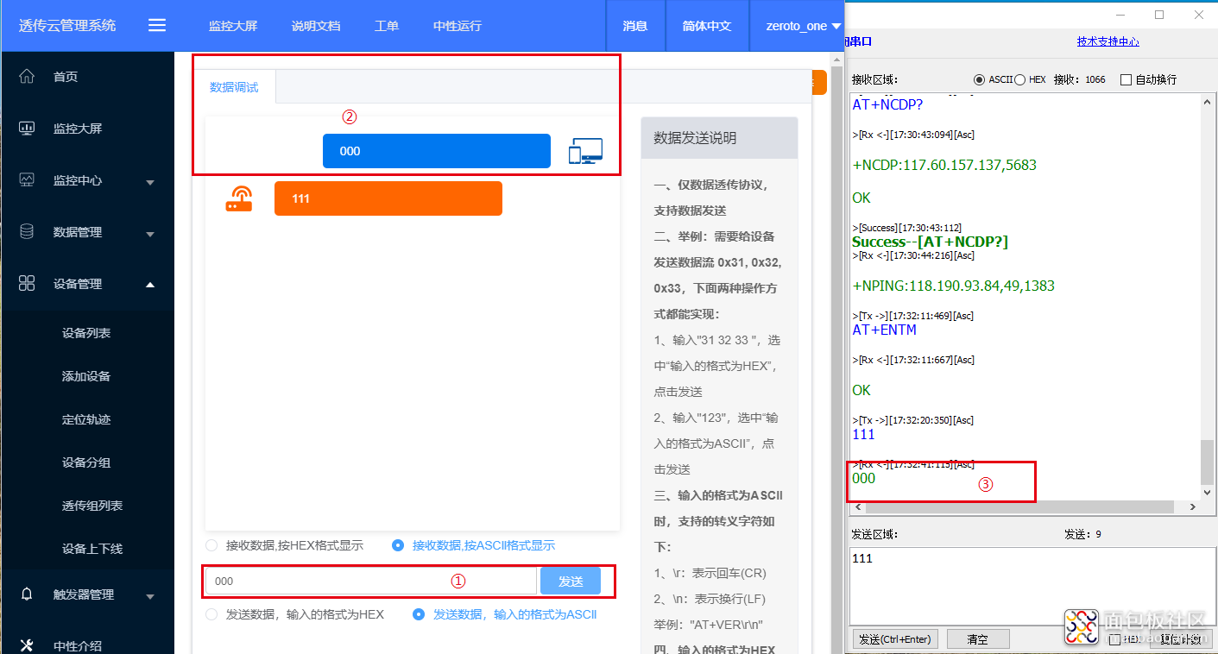Image resolution: width=1218 pixels, height=654 pixels.
Task: Expand the 触发器管理 sidebar submenu arrow
Action: pyautogui.click(x=150, y=596)
